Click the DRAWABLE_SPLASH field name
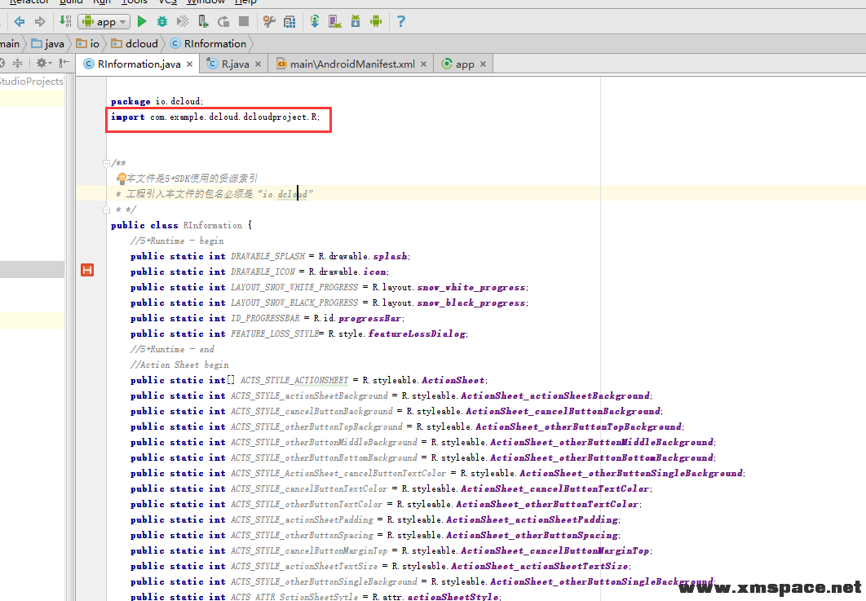 267,256
